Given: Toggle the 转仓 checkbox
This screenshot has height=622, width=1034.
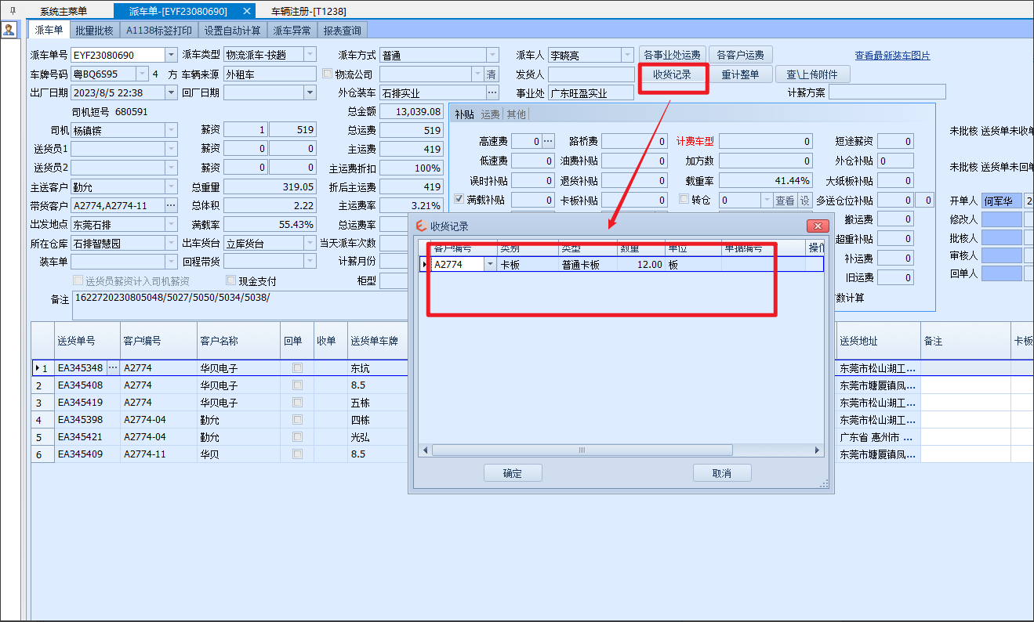Looking at the screenshot, I should 684,199.
